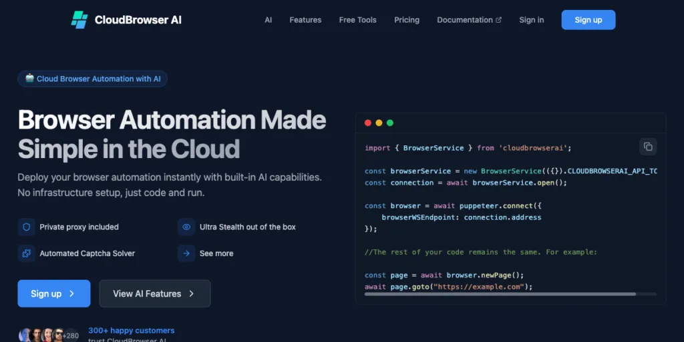Click the Cloud Browser Automation with AI badge
Screen dimensions: 684x342
pyautogui.click(x=92, y=79)
